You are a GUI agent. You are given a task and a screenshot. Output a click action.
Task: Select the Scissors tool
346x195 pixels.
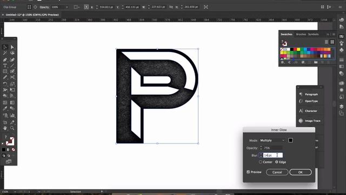coord(12,77)
